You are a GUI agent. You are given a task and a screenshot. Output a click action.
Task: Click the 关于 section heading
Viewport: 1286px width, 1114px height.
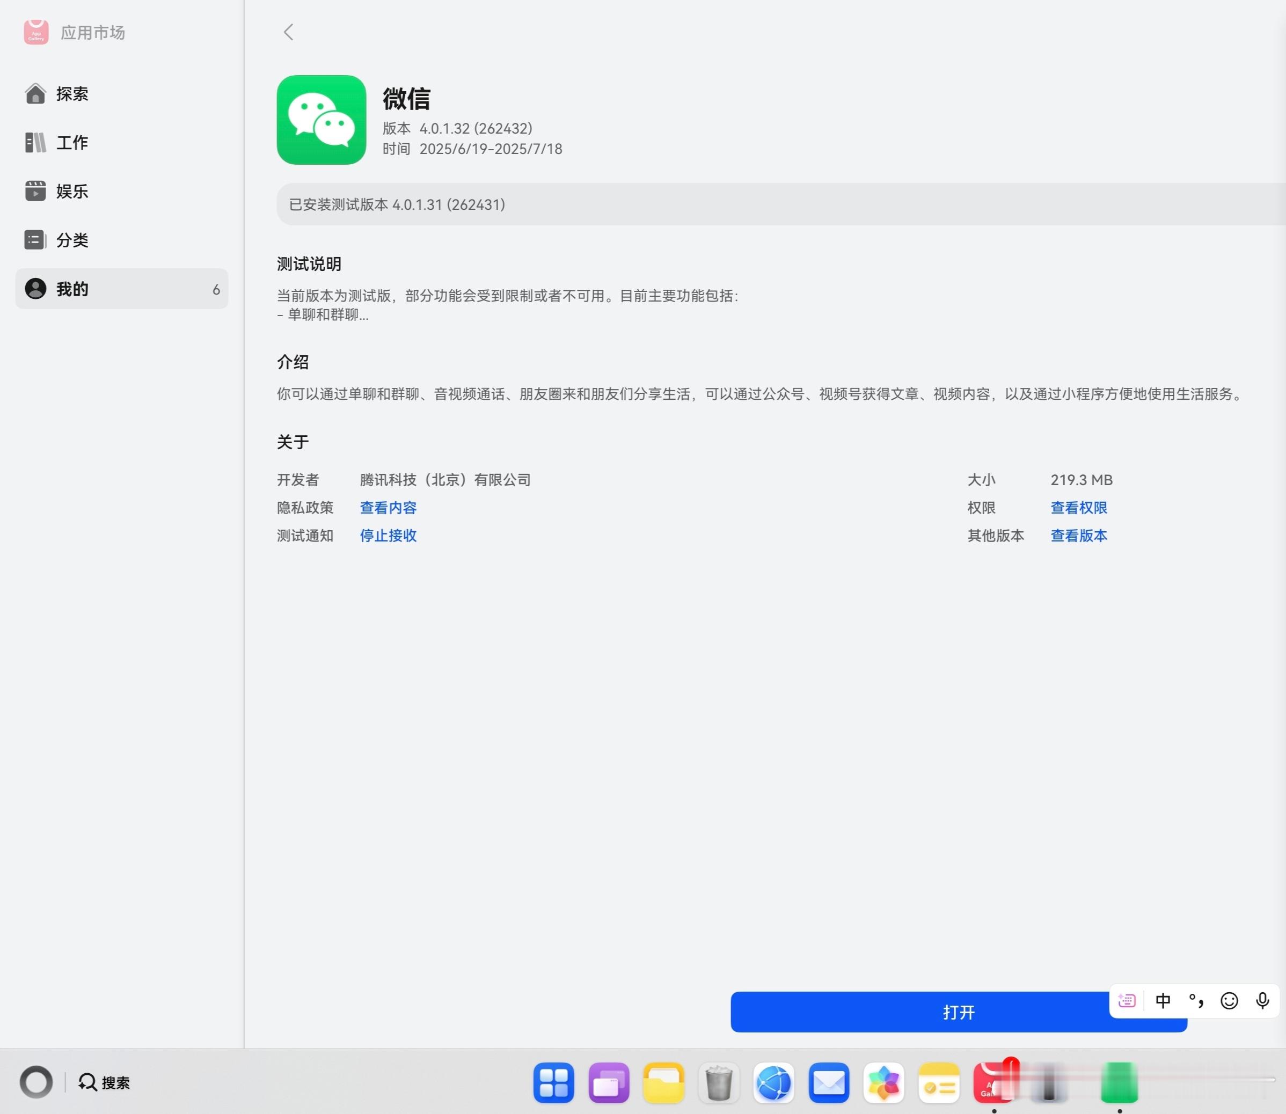coord(293,442)
